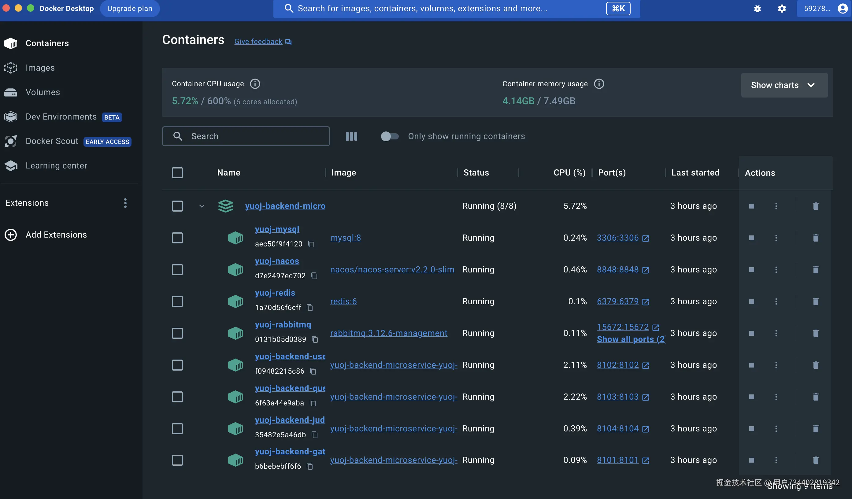Click the CPU usage info icon
Image resolution: width=852 pixels, height=499 pixels.
click(x=255, y=84)
